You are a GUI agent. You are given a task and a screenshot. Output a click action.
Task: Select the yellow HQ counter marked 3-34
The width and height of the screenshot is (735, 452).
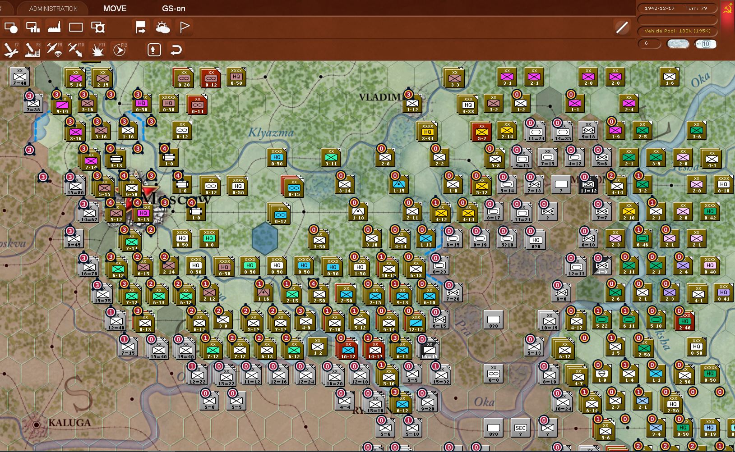pyautogui.click(x=428, y=132)
